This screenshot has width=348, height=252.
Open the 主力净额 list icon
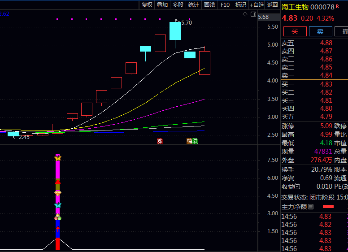coord(311,207)
